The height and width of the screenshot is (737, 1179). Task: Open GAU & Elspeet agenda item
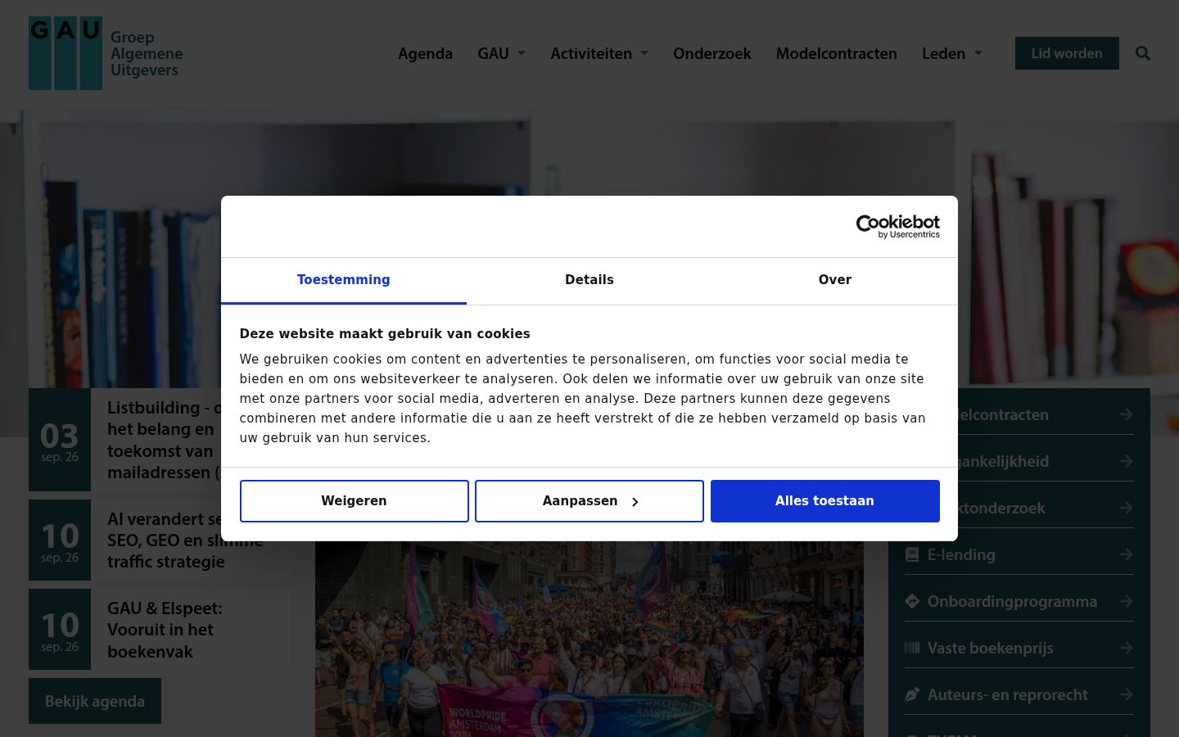click(x=165, y=630)
